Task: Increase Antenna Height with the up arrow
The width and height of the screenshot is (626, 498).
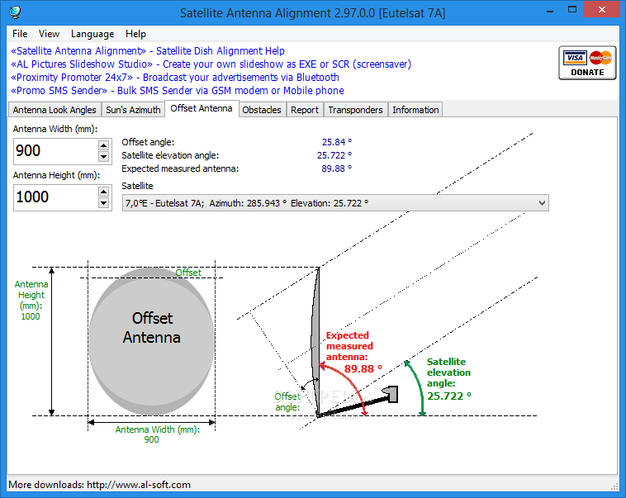Action: point(104,192)
